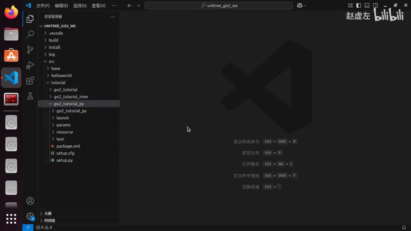
Task: Open the customize layout icon
Action: [350, 5]
